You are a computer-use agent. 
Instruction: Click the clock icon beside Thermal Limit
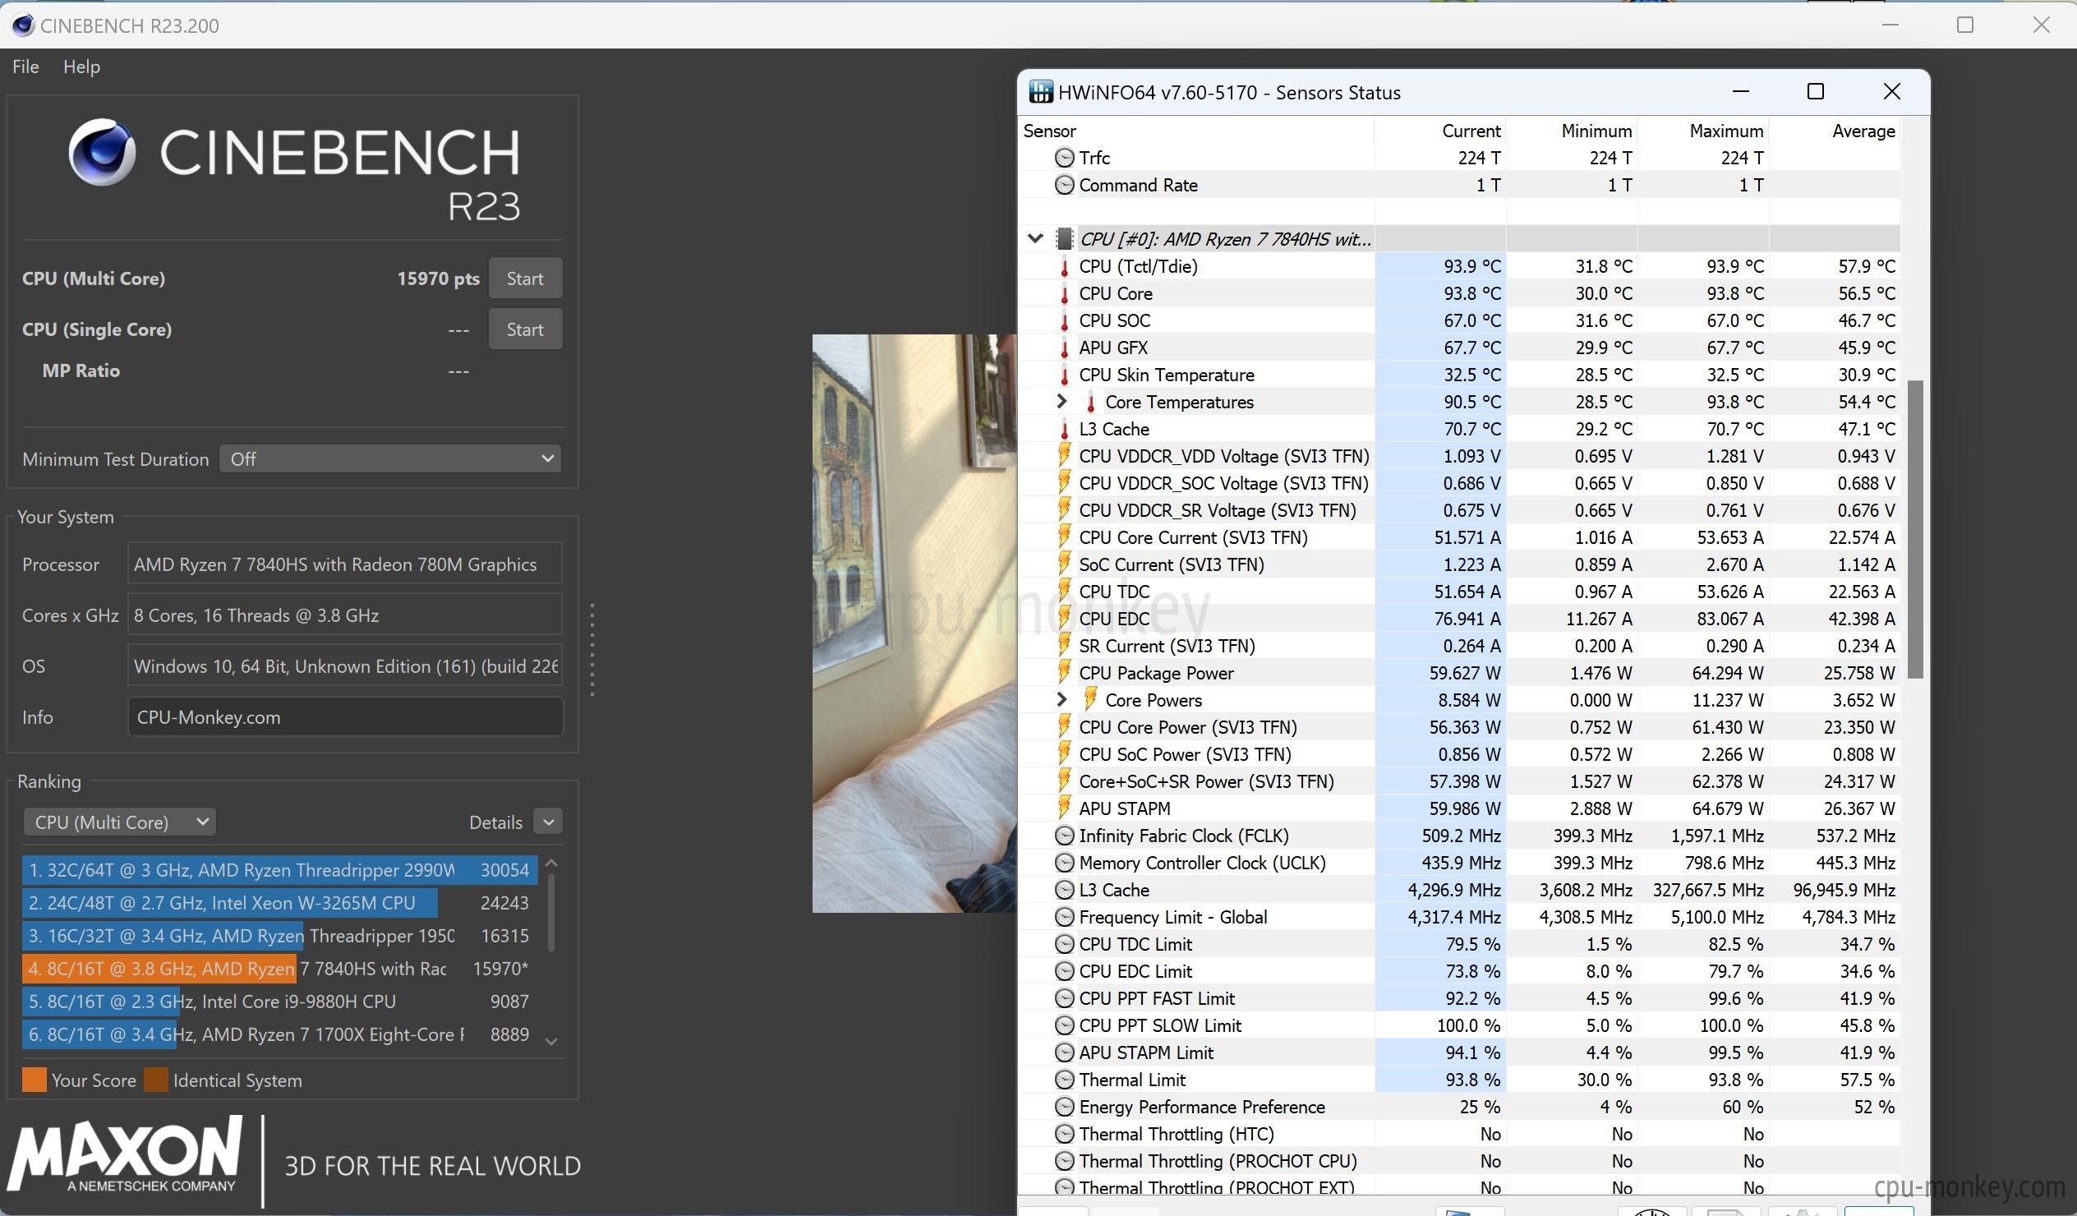point(1065,1080)
